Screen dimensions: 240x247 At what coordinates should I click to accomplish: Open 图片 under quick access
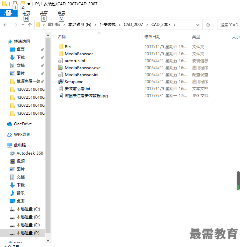[x=21, y=73]
